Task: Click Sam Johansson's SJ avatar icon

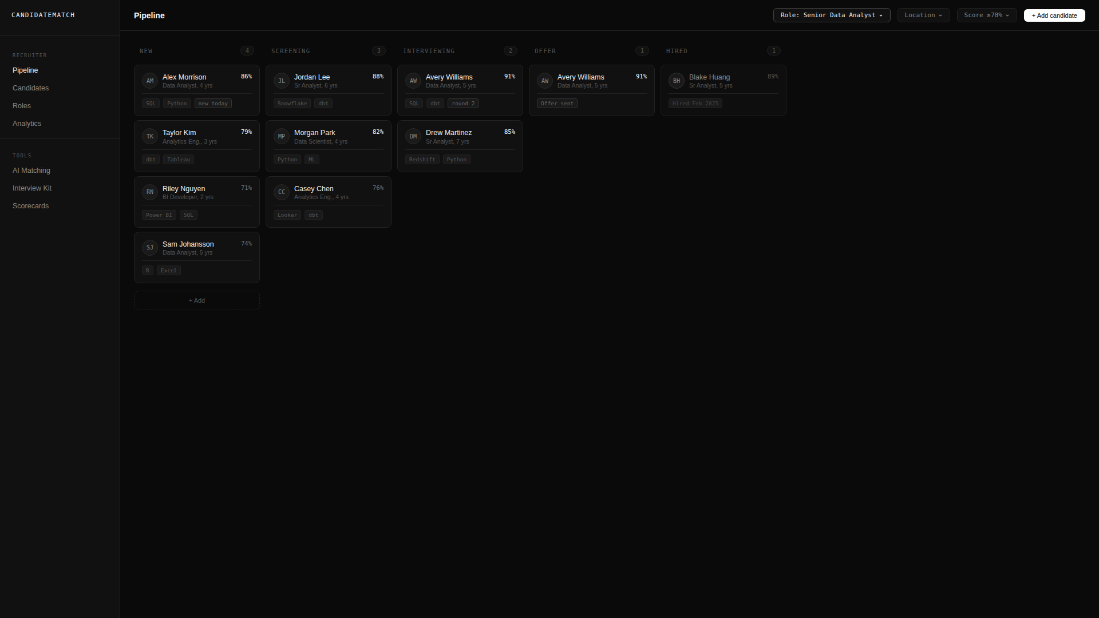Action: pos(149,247)
